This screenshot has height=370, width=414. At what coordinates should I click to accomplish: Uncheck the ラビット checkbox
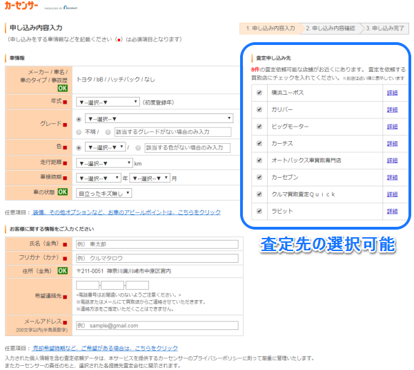coord(259,211)
